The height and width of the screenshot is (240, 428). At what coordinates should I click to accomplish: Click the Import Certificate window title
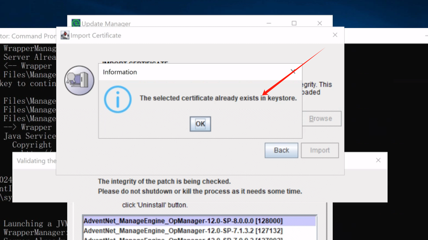[x=96, y=36]
